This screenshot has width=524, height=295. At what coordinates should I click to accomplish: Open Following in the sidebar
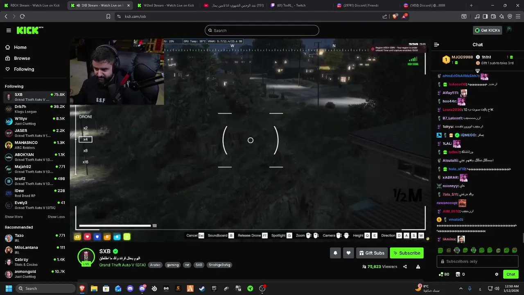(20, 69)
